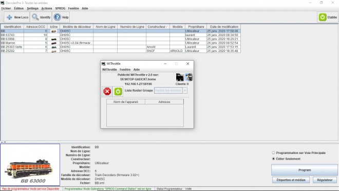
Task: Click the Identify magnifier icon
Action: click(x=35, y=17)
